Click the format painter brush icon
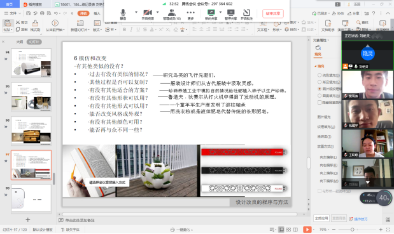394x234 pixels. tap(35, 23)
